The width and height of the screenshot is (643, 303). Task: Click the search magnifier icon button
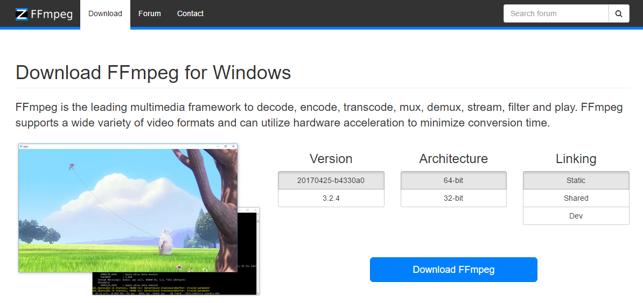click(x=619, y=14)
